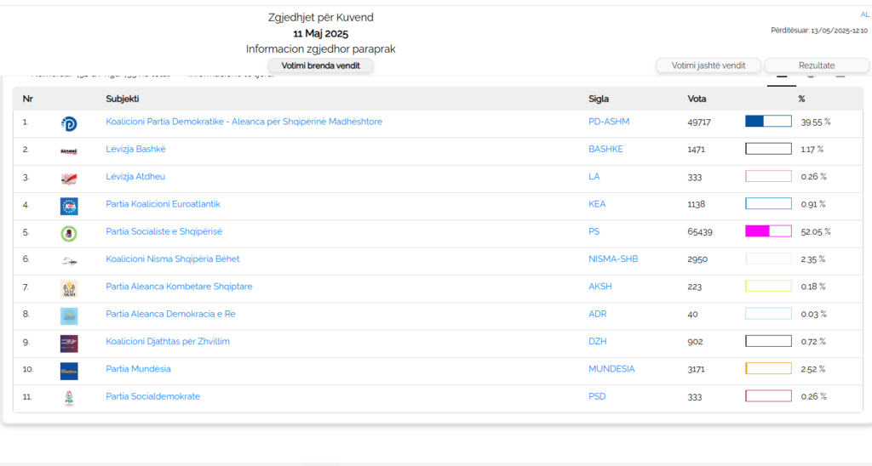Viewport: 872px width, 466px height.
Task: Click the Partia Demokratike coalition logo
Action: (x=69, y=123)
